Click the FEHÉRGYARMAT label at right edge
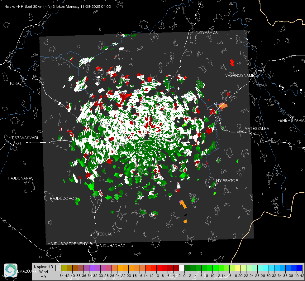This screenshot has height=281, width=305. point(291,120)
